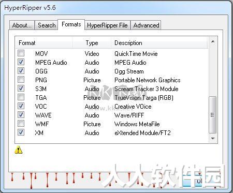Select the Formats tab
Screen dimensions: 233x193
[x=71, y=24]
